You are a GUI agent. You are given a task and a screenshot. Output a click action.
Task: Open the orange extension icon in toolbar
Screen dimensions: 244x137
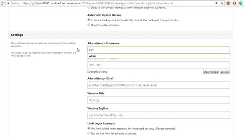click(228, 3)
